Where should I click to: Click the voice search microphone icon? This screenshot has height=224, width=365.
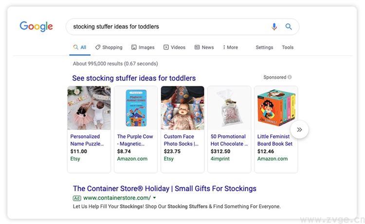274,27
